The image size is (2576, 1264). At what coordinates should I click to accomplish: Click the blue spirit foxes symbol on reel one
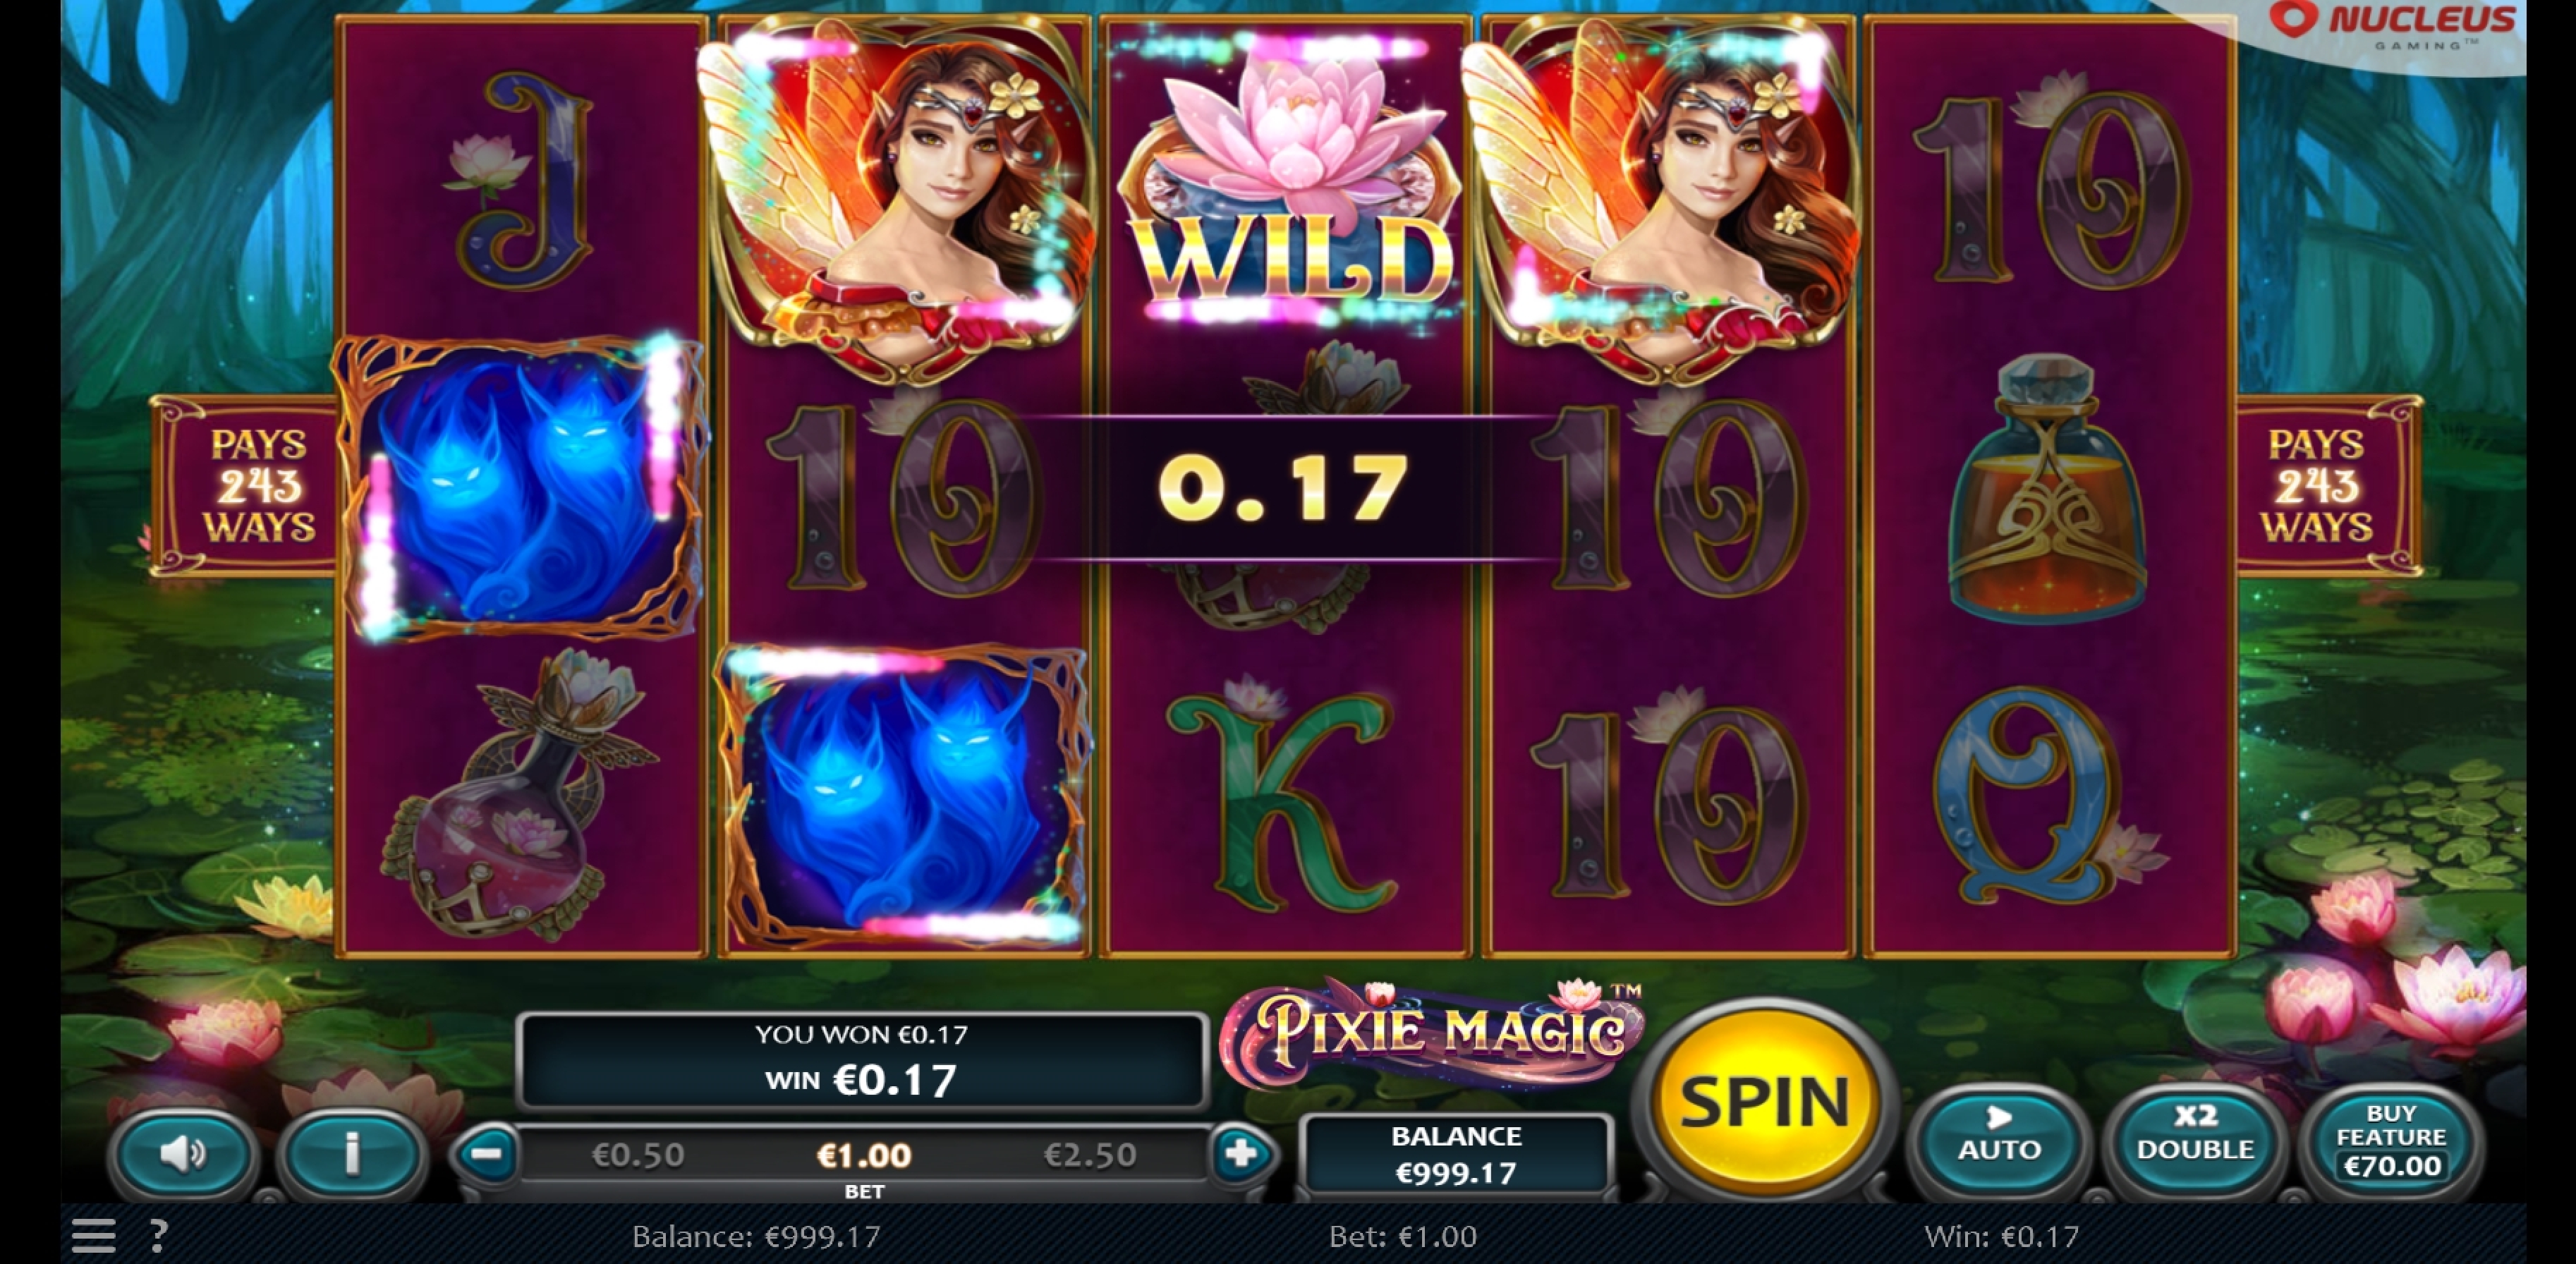(521, 488)
